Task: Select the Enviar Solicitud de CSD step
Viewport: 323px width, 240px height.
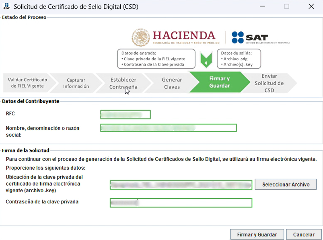Action: click(269, 83)
